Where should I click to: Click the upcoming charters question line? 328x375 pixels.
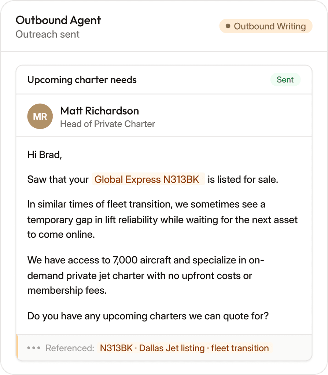[148, 316]
